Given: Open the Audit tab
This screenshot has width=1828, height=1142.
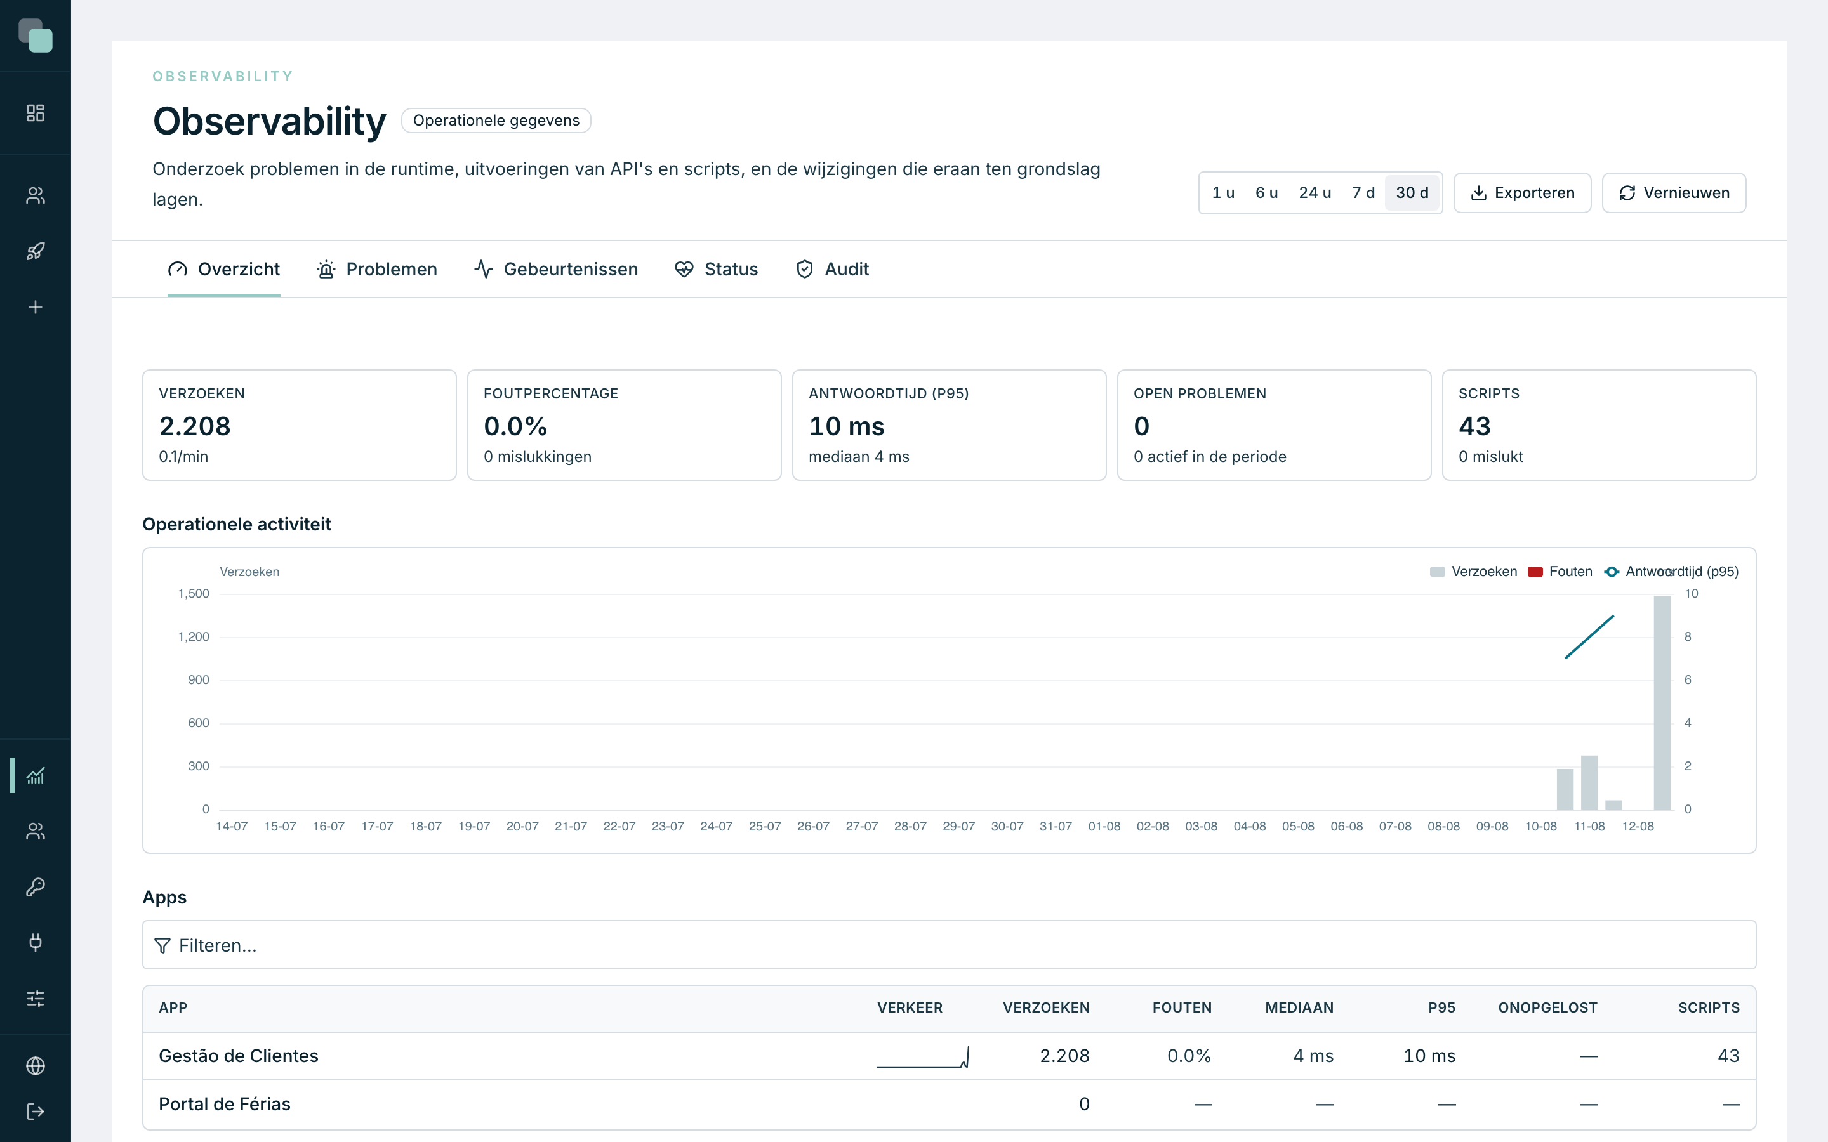Looking at the screenshot, I should pos(832,270).
